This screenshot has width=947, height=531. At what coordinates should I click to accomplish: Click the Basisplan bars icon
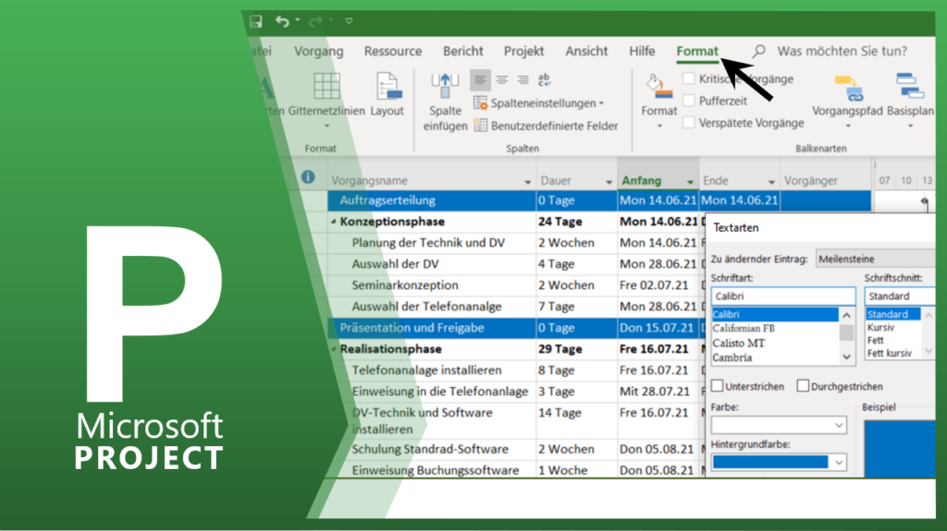click(x=911, y=87)
